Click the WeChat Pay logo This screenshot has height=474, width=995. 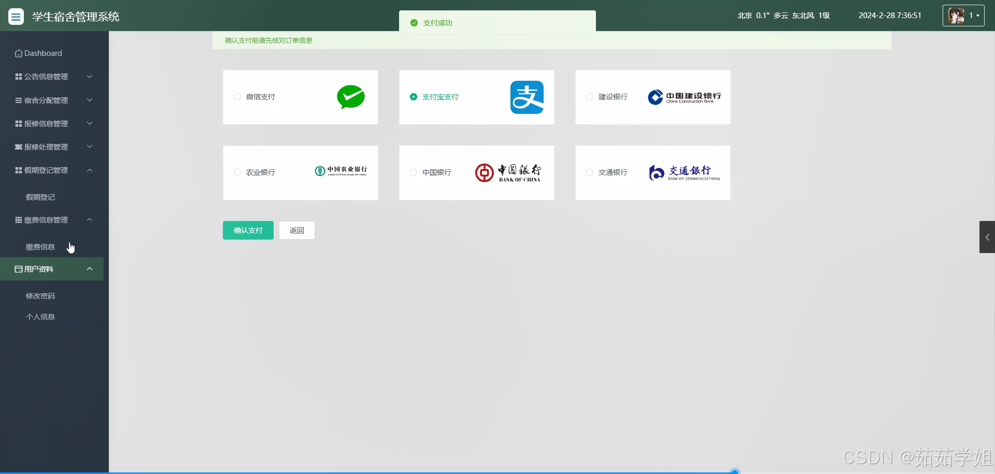click(x=351, y=97)
